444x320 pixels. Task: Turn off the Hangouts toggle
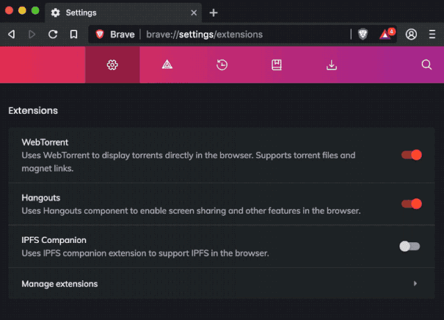[x=411, y=203]
